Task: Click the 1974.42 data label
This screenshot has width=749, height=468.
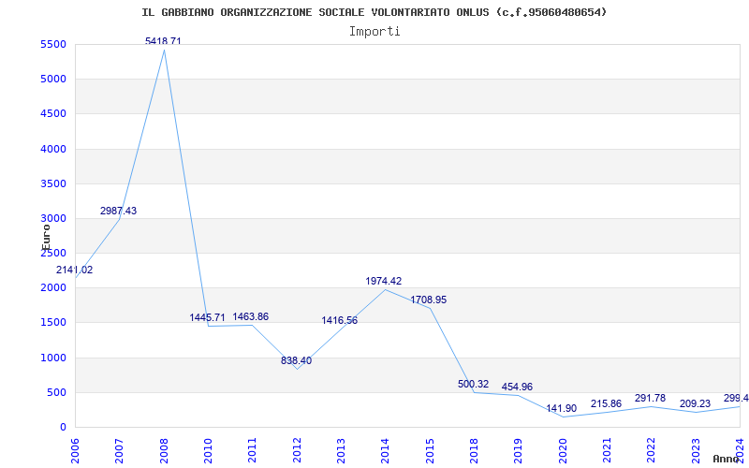Action: click(384, 282)
